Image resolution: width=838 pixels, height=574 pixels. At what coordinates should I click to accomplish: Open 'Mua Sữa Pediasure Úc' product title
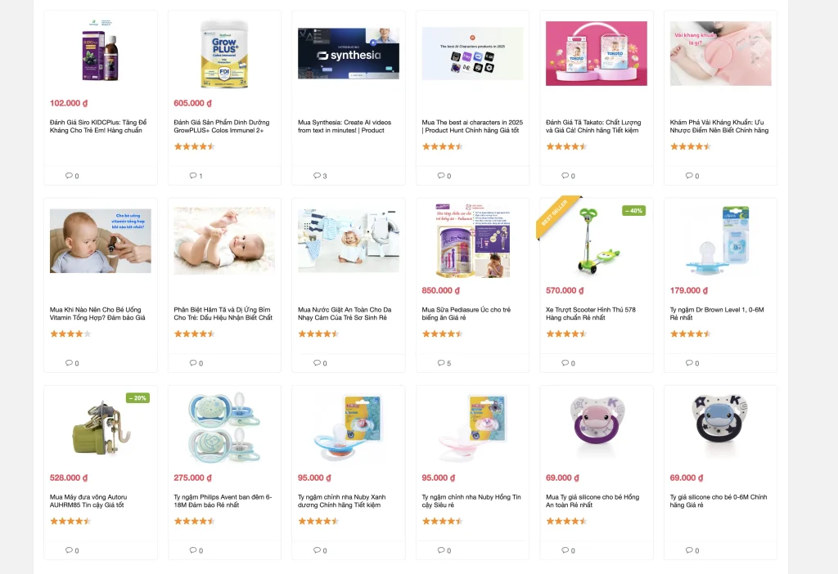coord(466,313)
